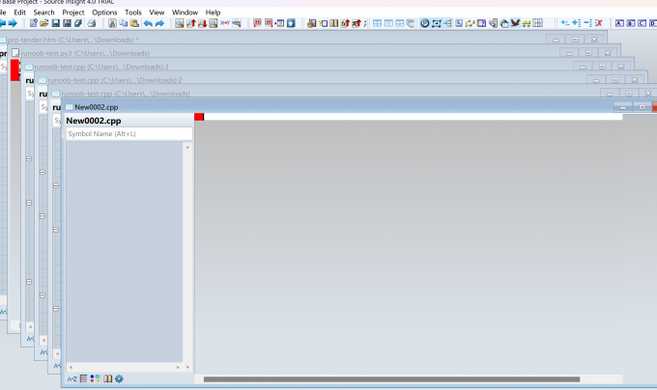Click the Paste clipboard icon
The width and height of the screenshot is (657, 390).
coord(134,23)
